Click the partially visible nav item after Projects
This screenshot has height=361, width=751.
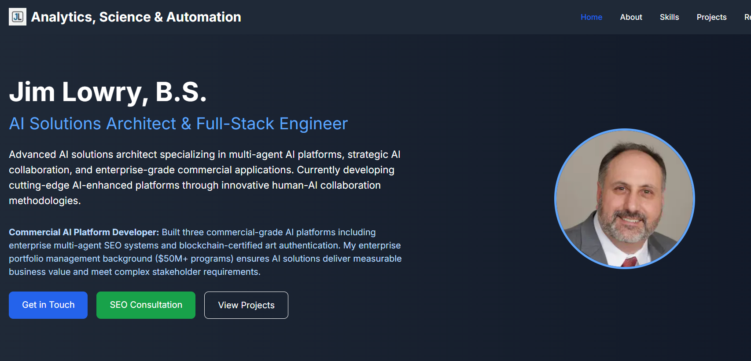(747, 17)
